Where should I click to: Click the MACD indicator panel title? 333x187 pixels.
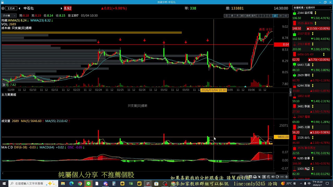7,147
